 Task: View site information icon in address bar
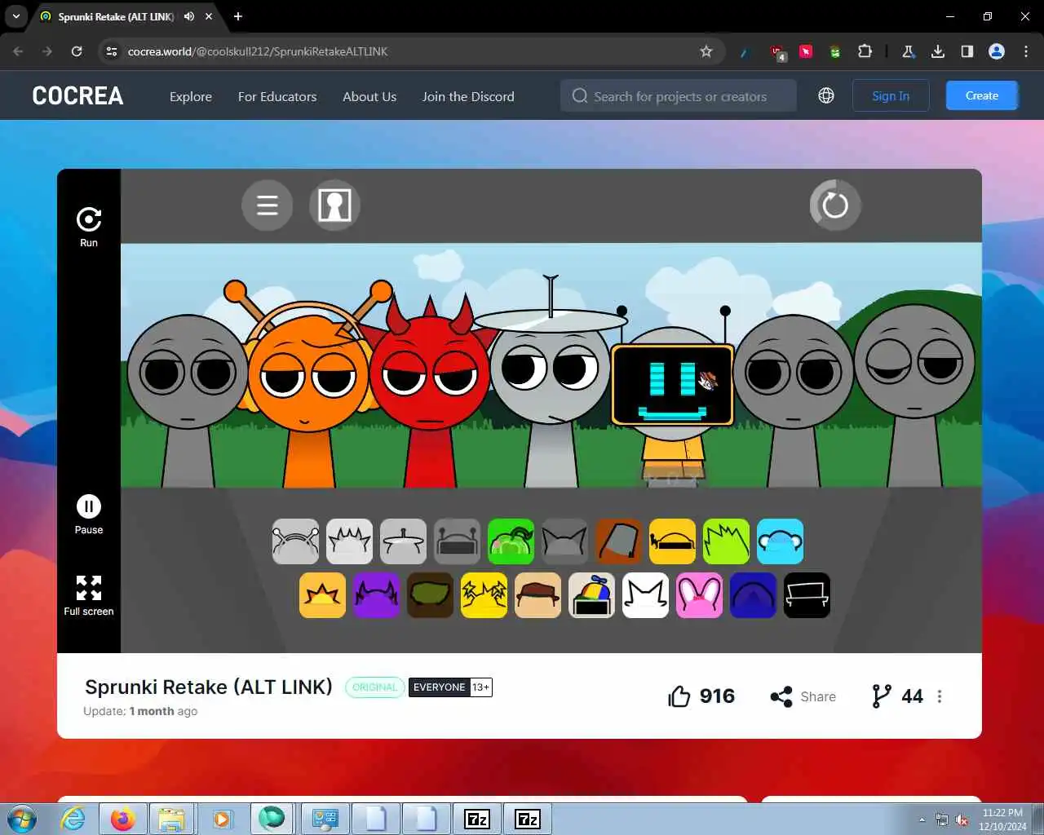pos(112,51)
